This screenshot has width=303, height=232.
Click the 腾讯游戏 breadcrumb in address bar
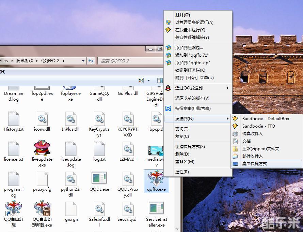[25, 61]
